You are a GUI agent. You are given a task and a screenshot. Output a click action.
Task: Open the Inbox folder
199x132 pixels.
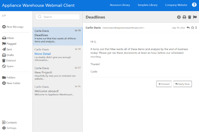[8, 38]
